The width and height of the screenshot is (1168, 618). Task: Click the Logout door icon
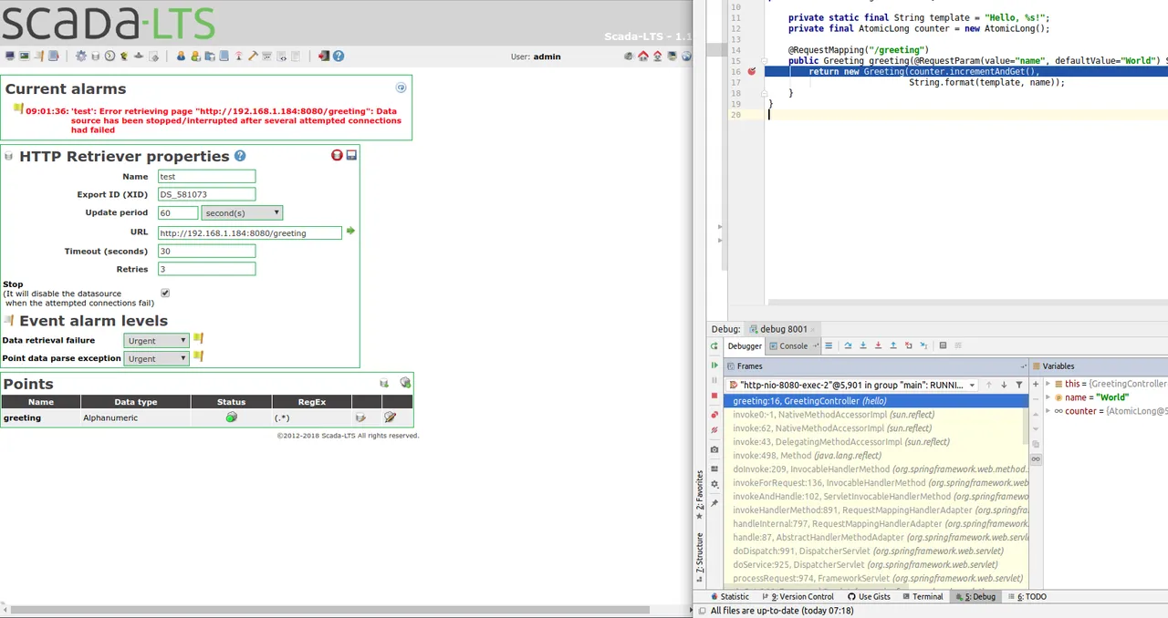click(x=324, y=57)
